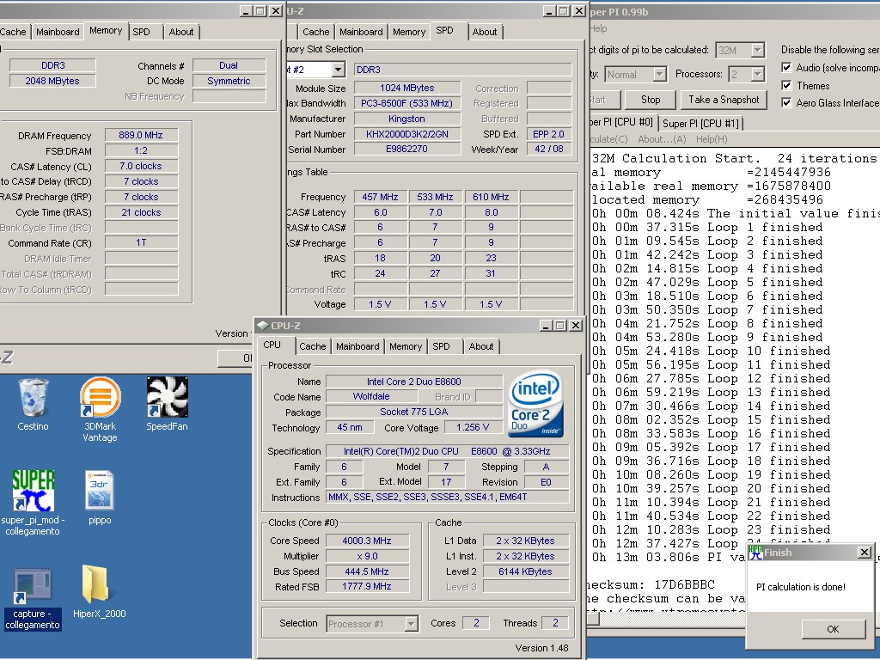880x660 pixels.
Task: Select Cache tab in the middle CPU-Z SPD window
Action: tap(316, 32)
